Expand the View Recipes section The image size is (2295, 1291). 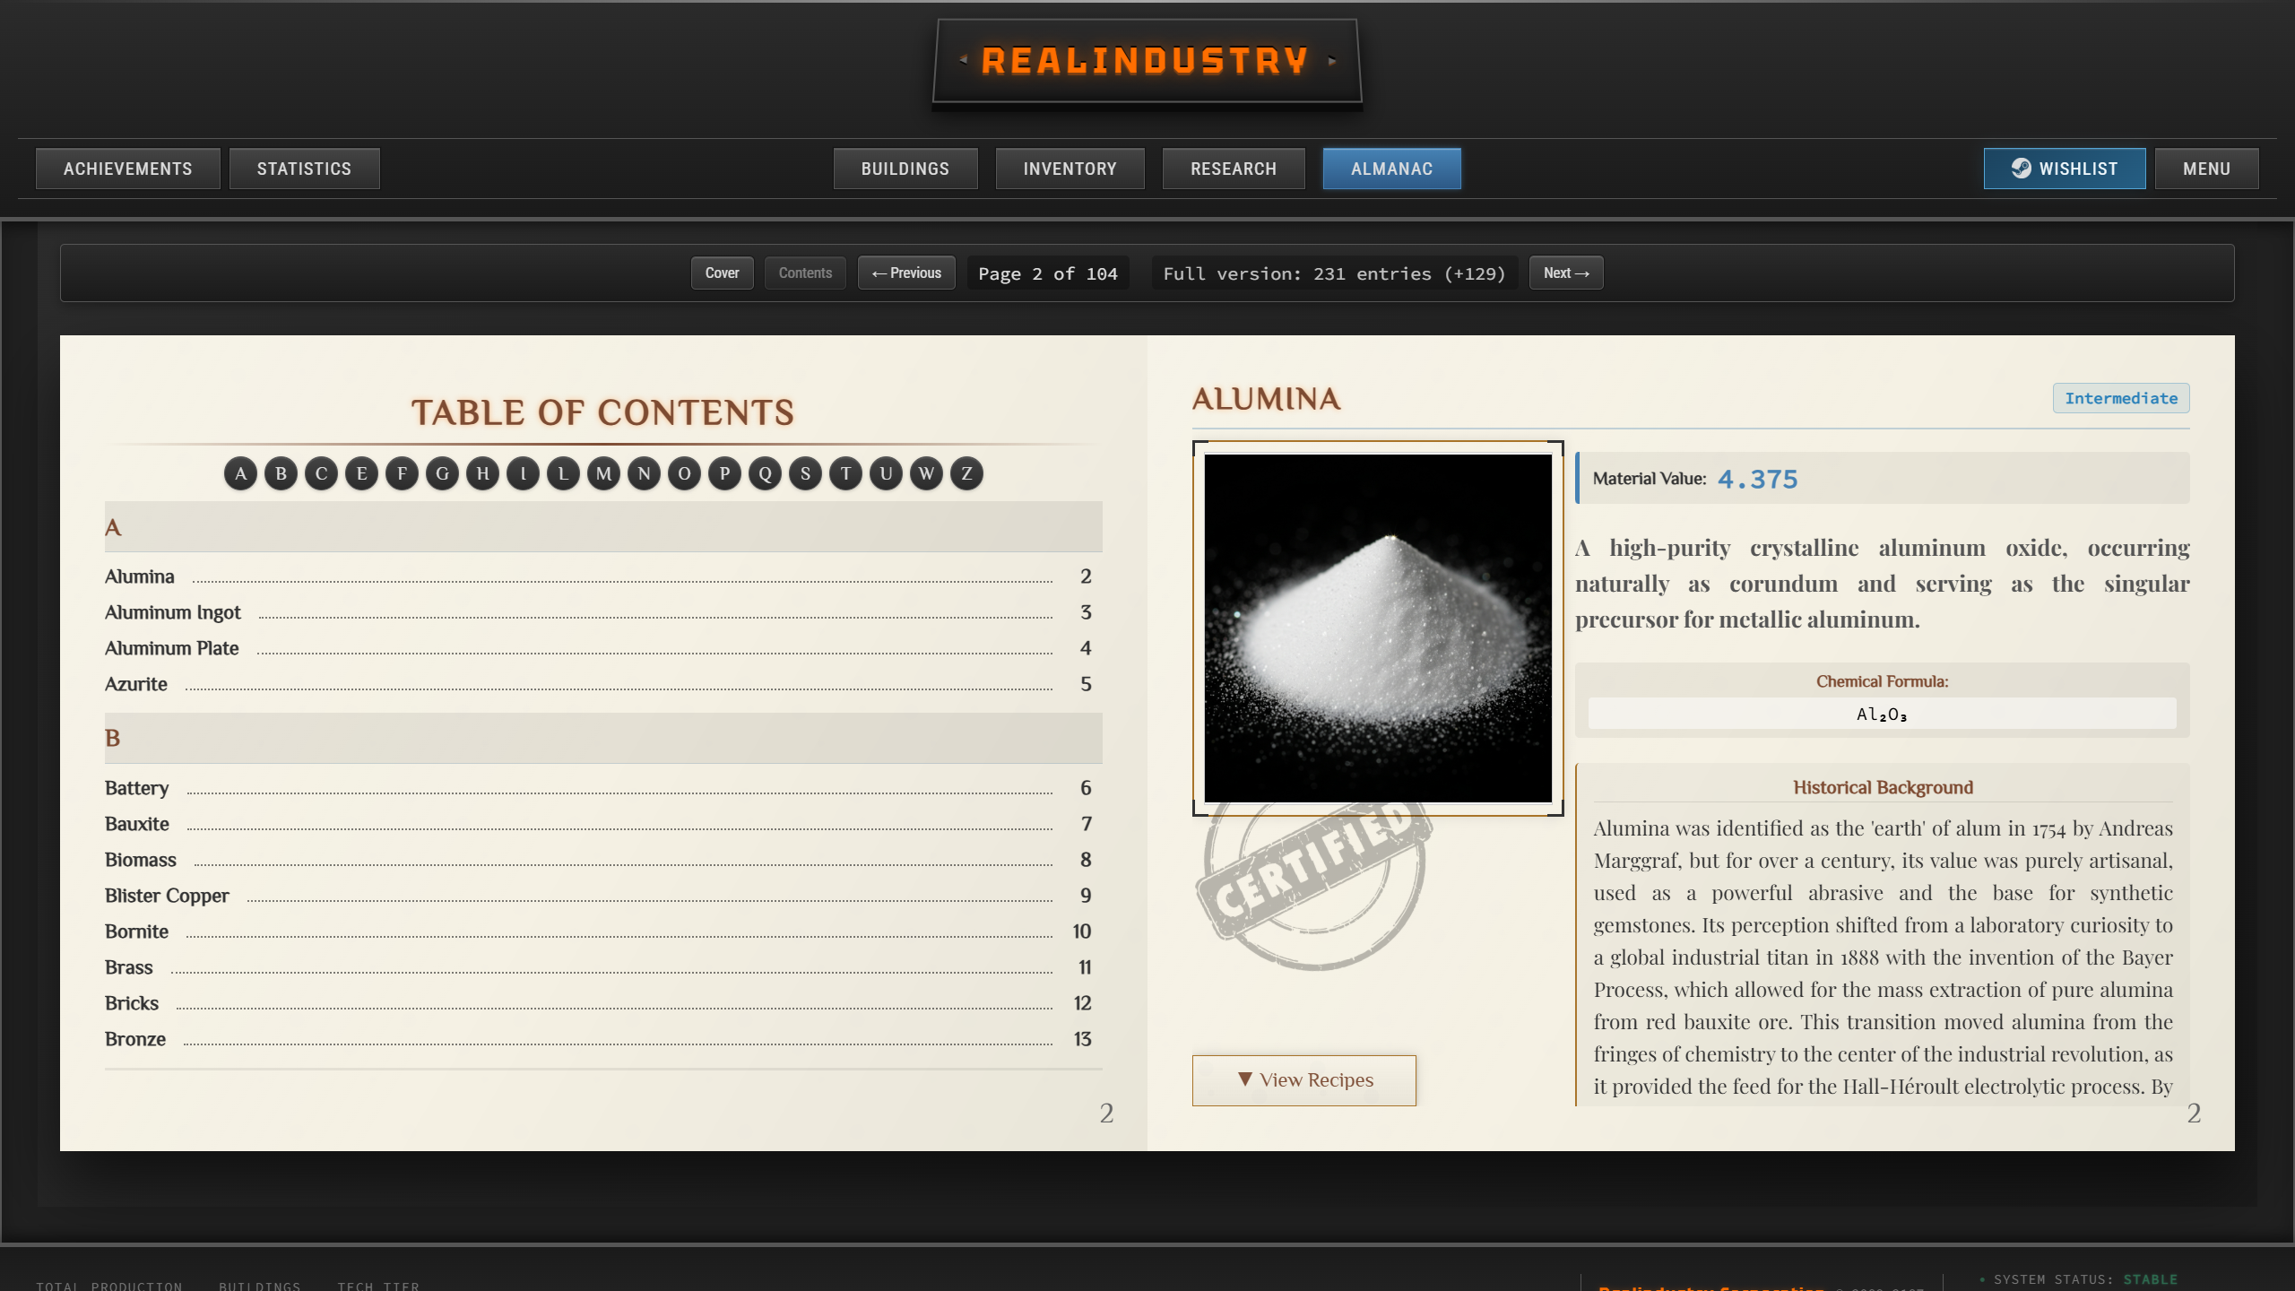point(1303,1079)
